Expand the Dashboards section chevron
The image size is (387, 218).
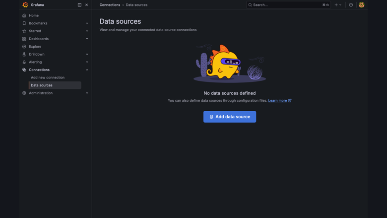click(87, 39)
